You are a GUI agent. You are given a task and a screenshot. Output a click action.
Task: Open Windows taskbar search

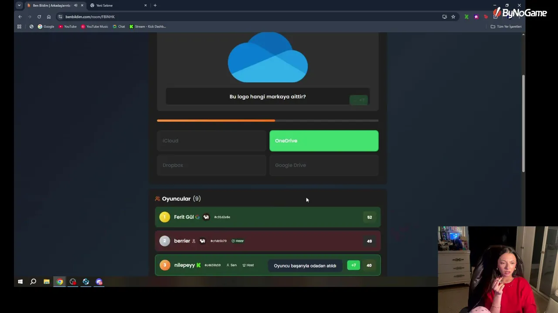pyautogui.click(x=33, y=282)
